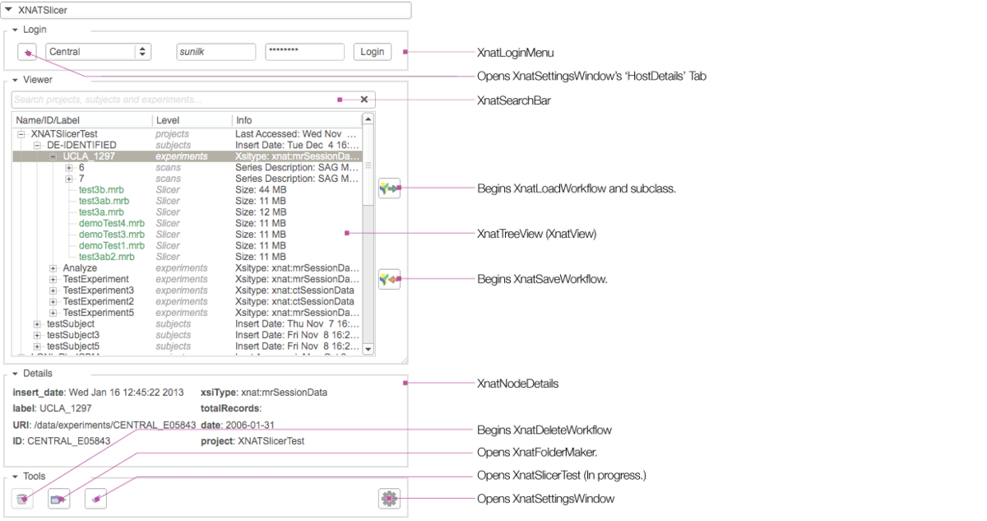Collapse the XNATSlicer module panel header
Screen dimensions: 987x521
pos(10,10)
